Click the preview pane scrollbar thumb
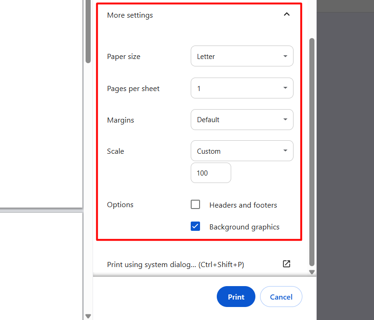374x320 pixels. 88,31
